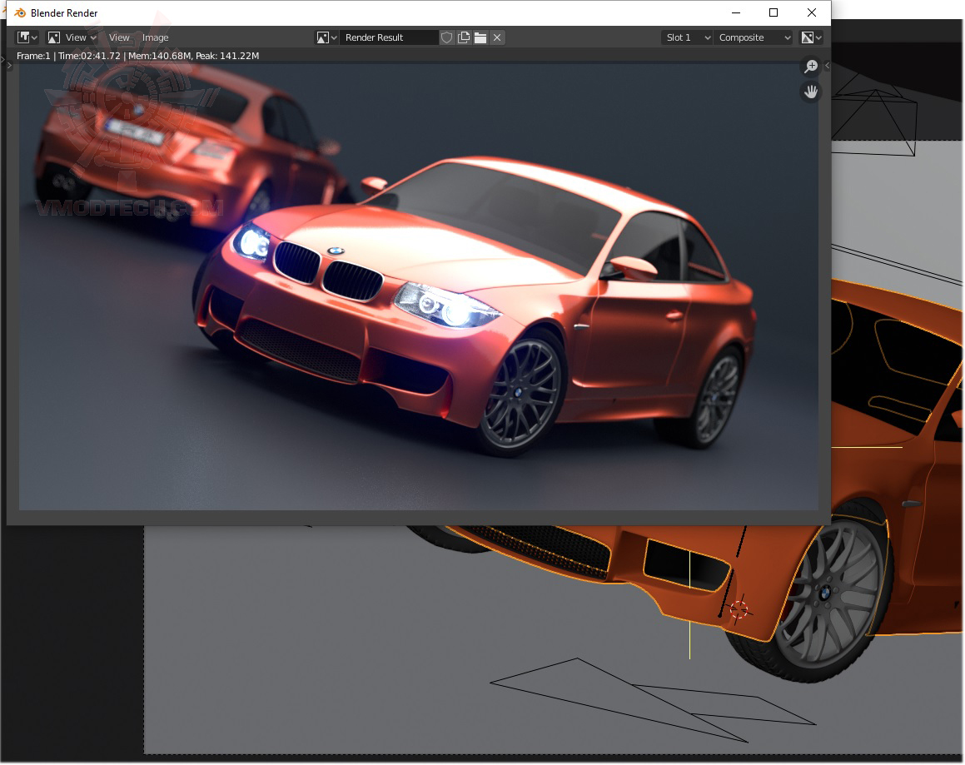Open the second View menu
Viewport: 965px width, 765px height.
119,37
